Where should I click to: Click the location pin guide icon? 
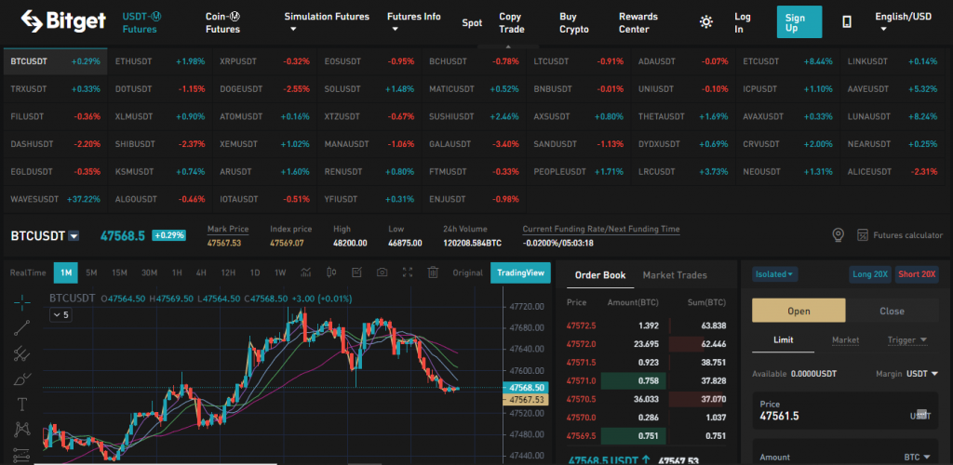point(839,235)
